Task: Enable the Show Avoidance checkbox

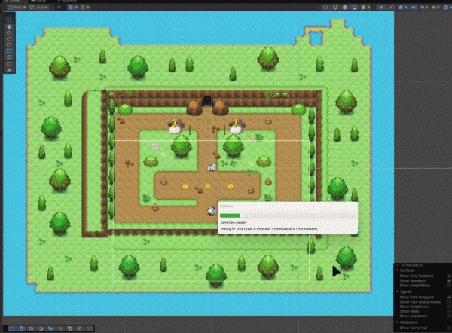Action: pos(449,316)
